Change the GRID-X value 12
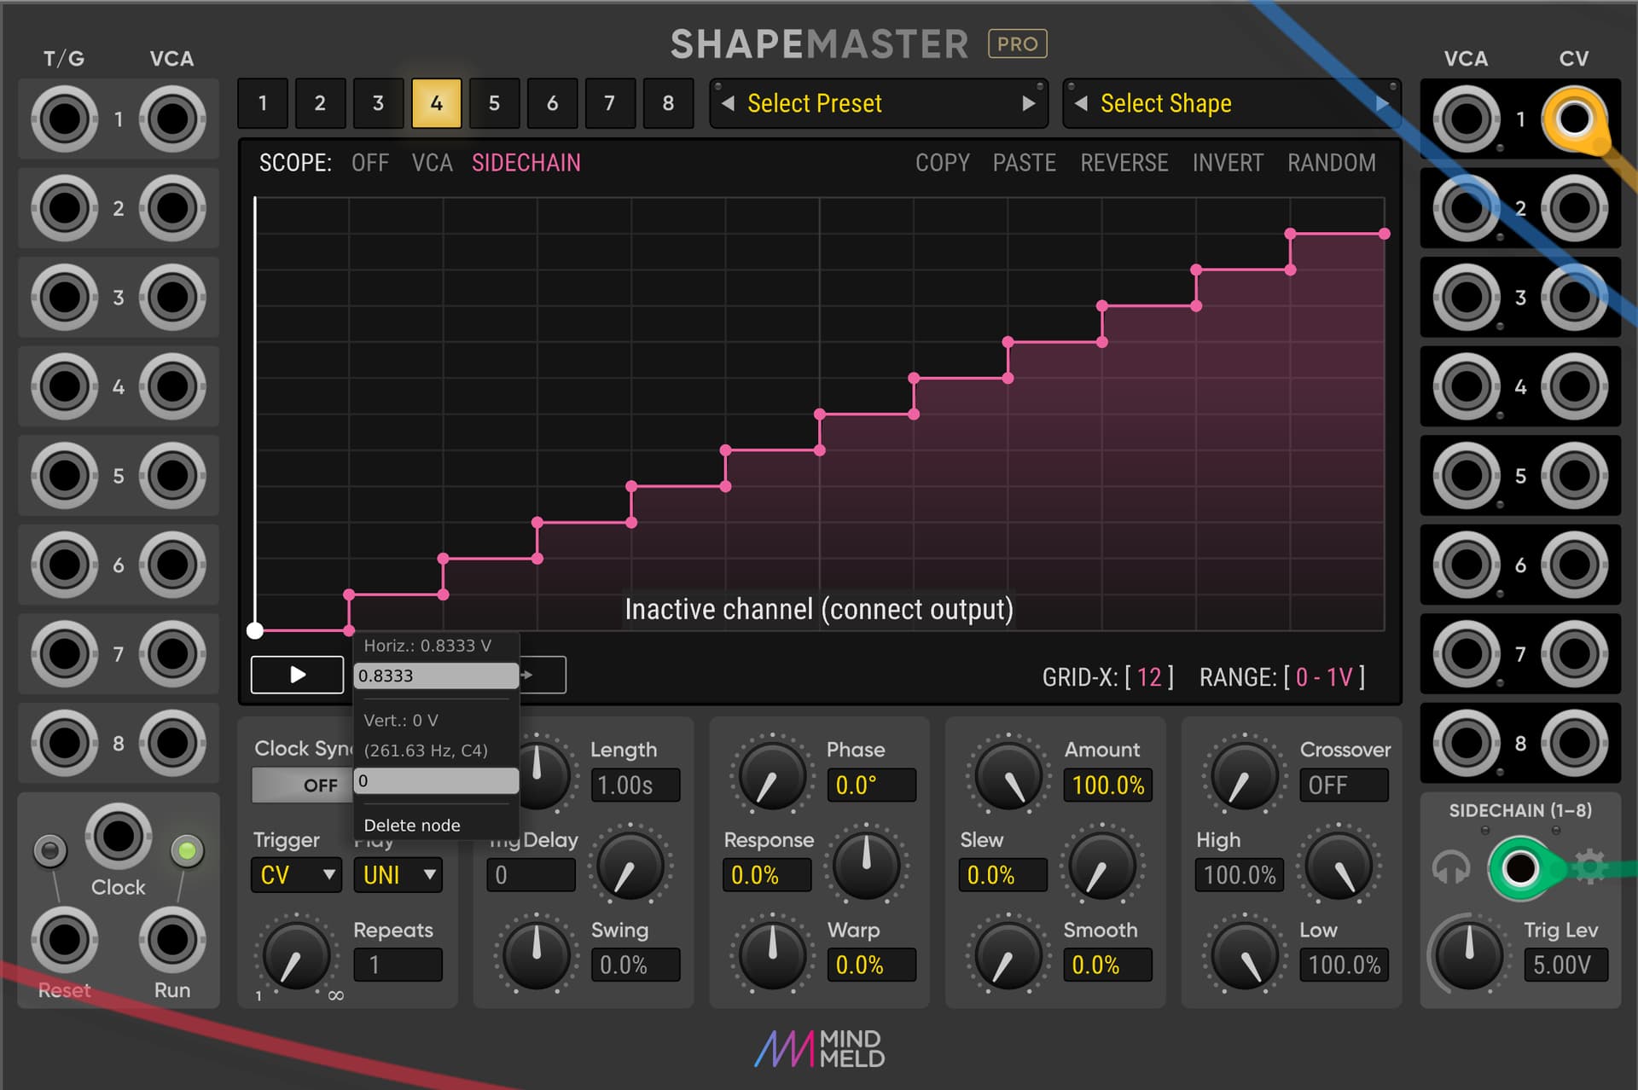The height and width of the screenshot is (1090, 1638). (x=1149, y=677)
